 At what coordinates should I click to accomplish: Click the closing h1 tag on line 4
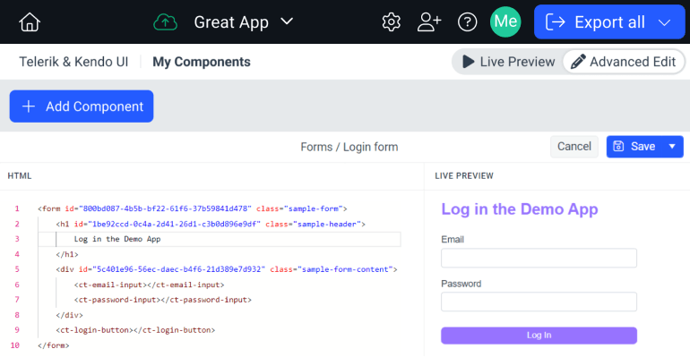click(x=67, y=254)
